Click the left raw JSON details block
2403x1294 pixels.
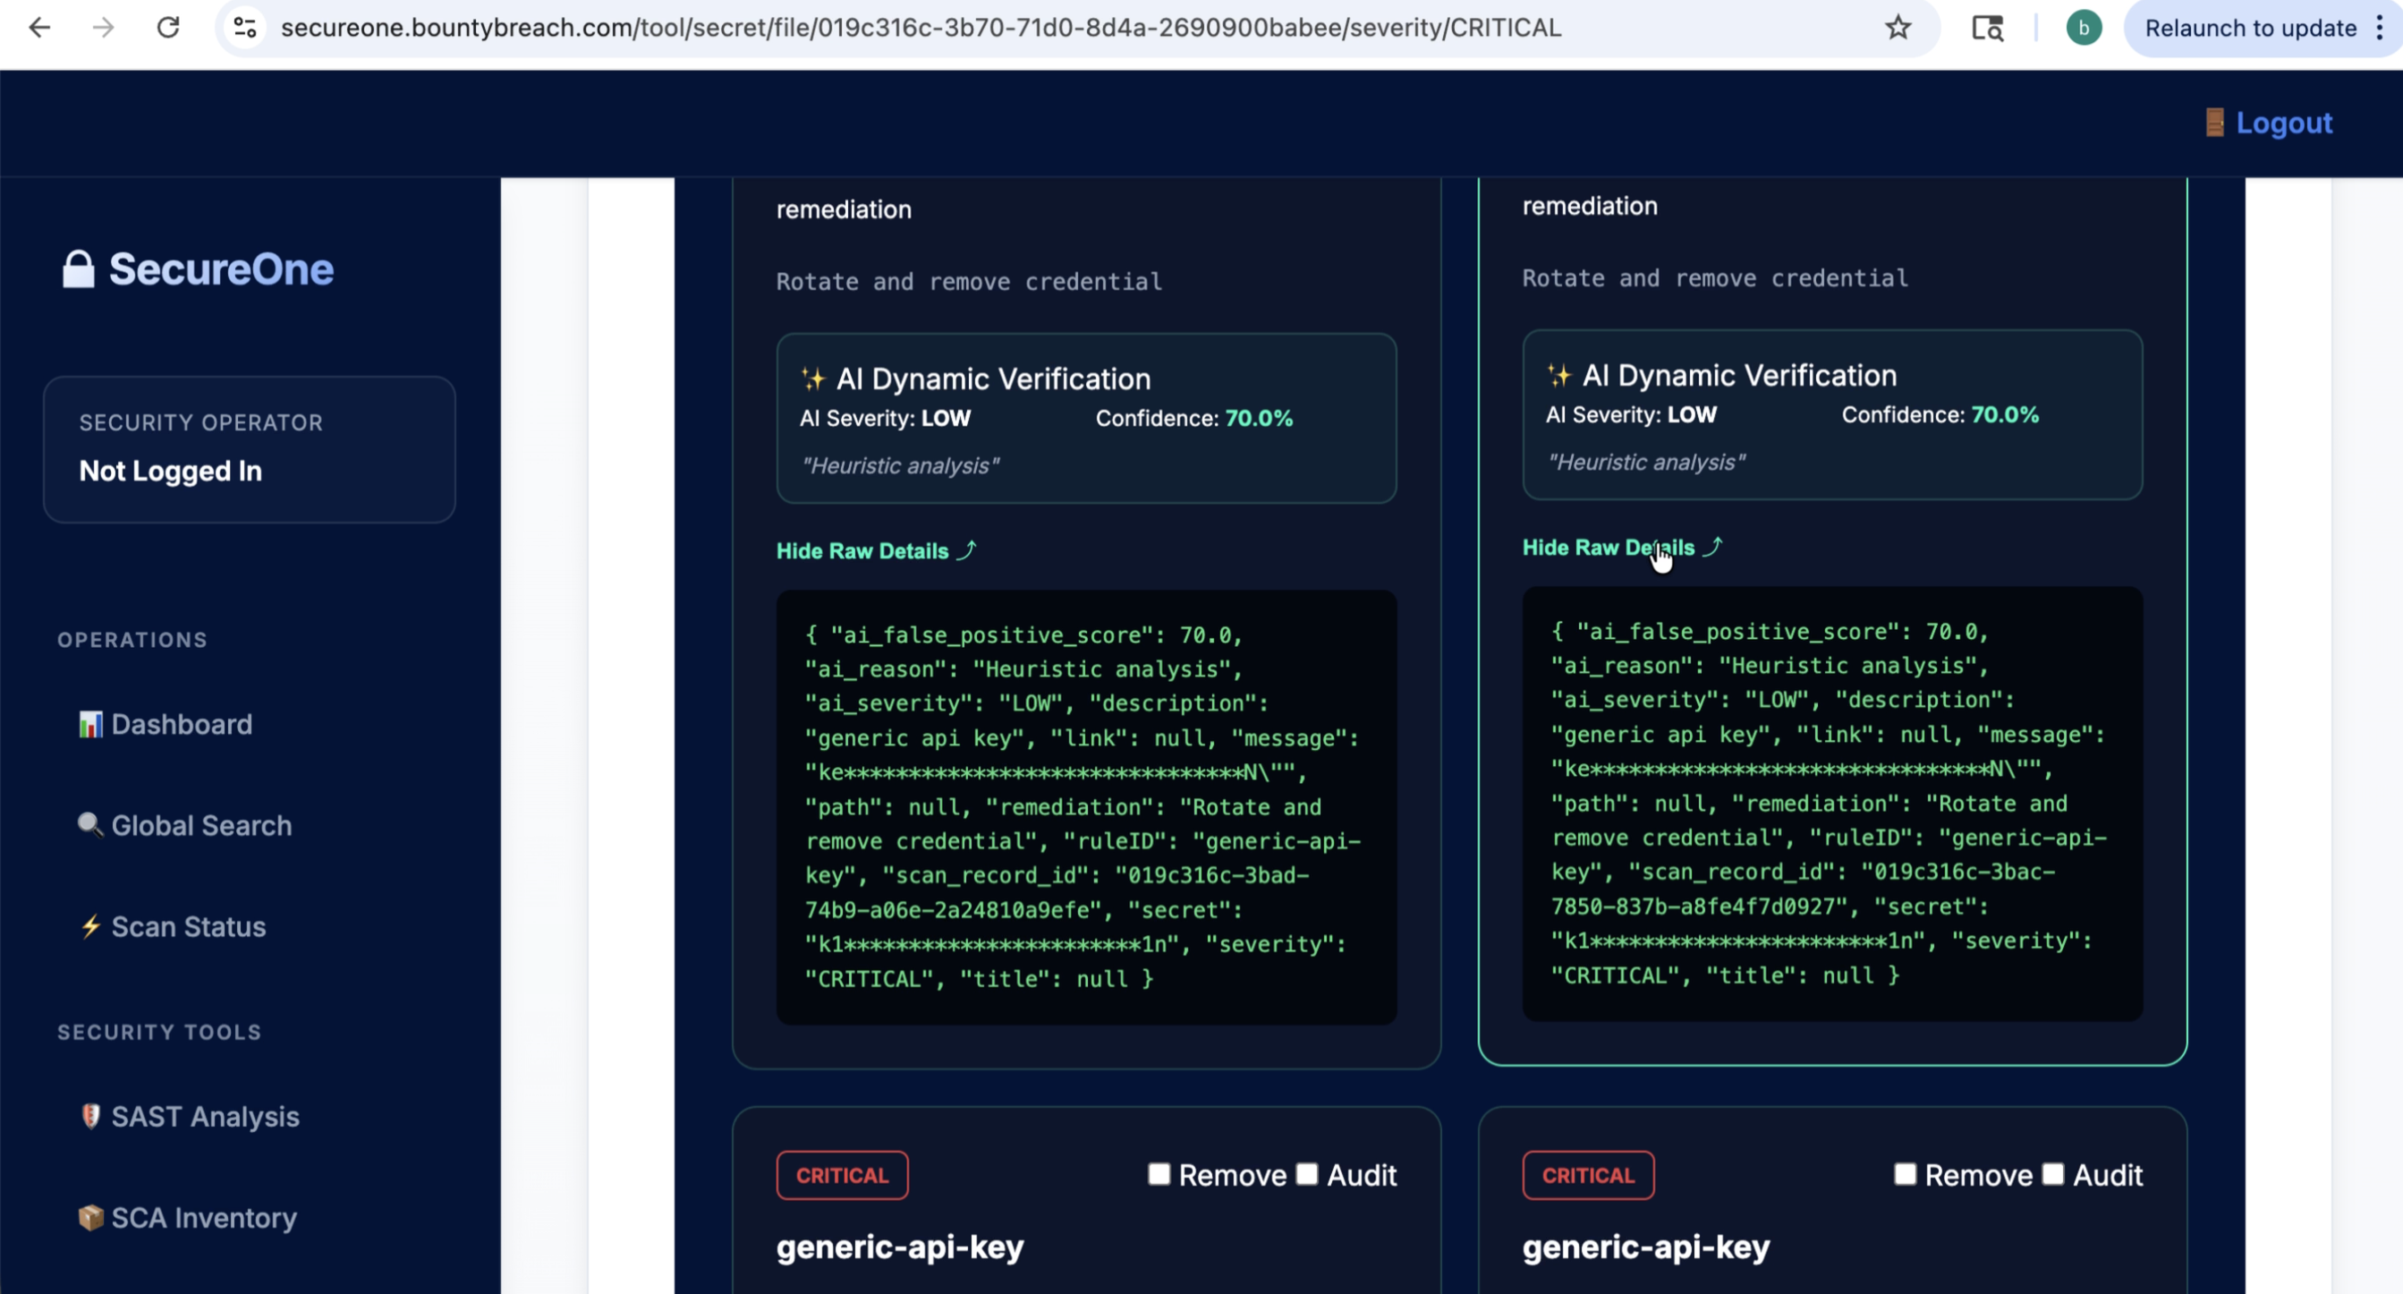click(1086, 808)
